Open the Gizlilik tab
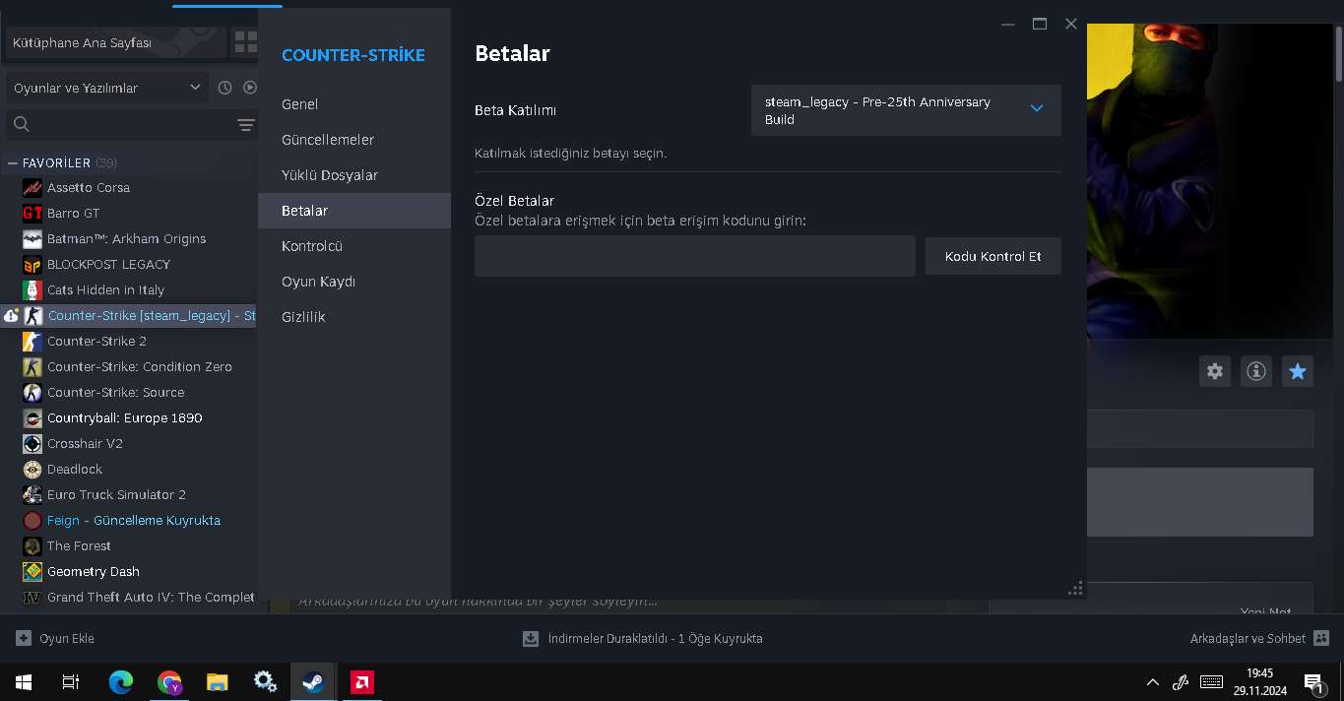Image resolution: width=1344 pixels, height=701 pixels. (x=354, y=317)
